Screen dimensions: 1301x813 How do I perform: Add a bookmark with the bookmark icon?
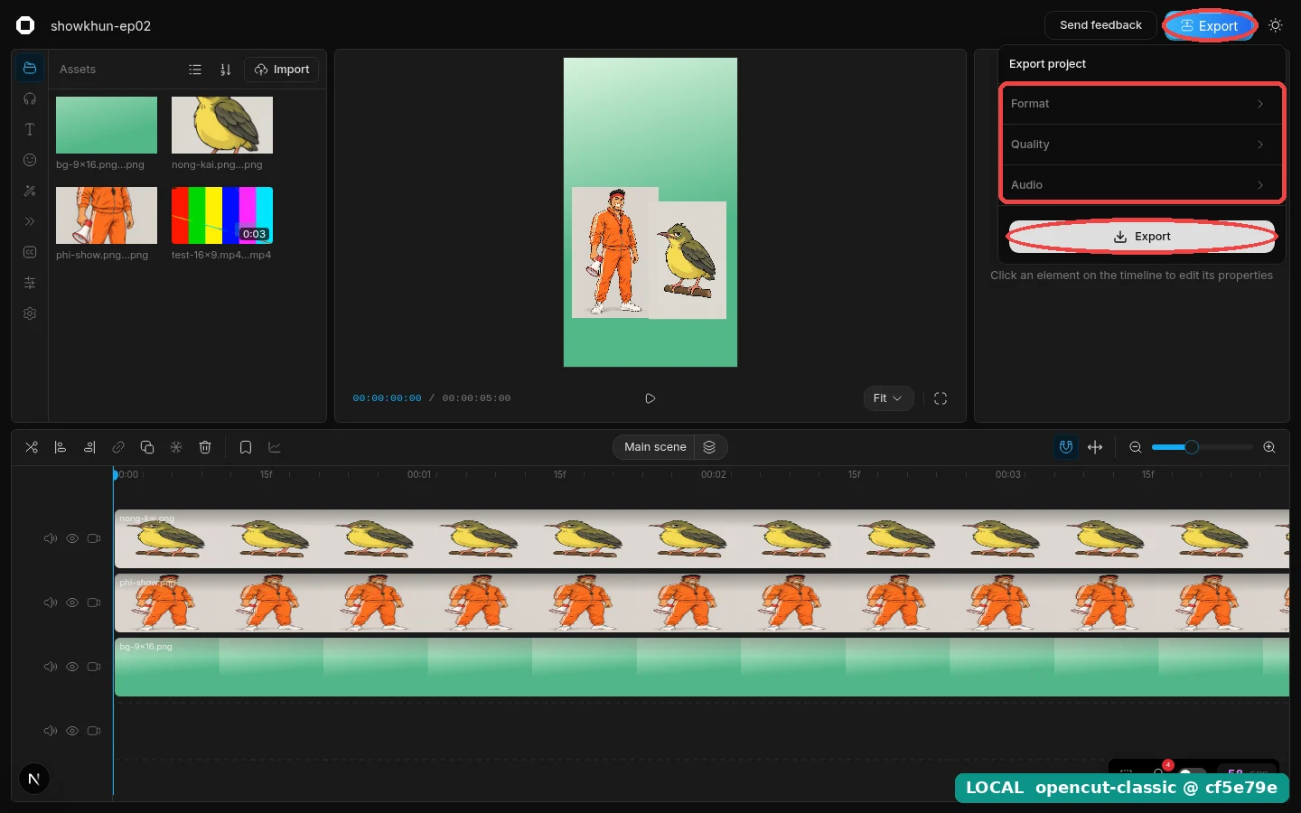246,447
